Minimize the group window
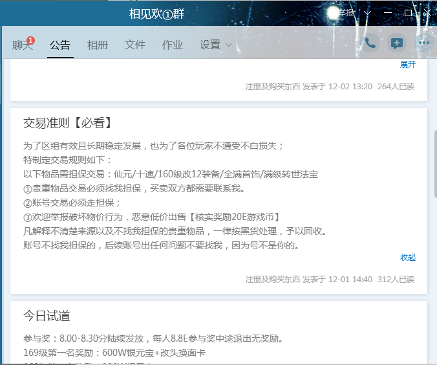The height and width of the screenshot is (365, 437). [x=388, y=13]
